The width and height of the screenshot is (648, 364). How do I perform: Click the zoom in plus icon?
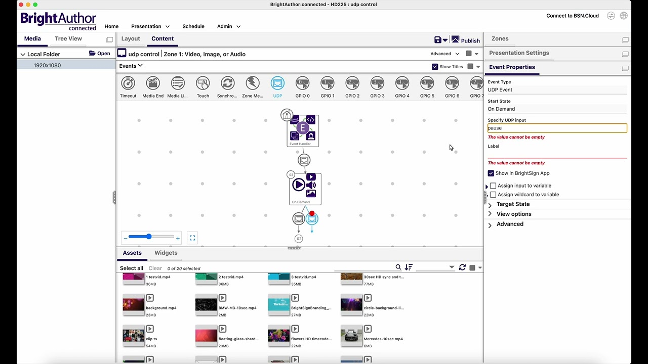coord(178,238)
